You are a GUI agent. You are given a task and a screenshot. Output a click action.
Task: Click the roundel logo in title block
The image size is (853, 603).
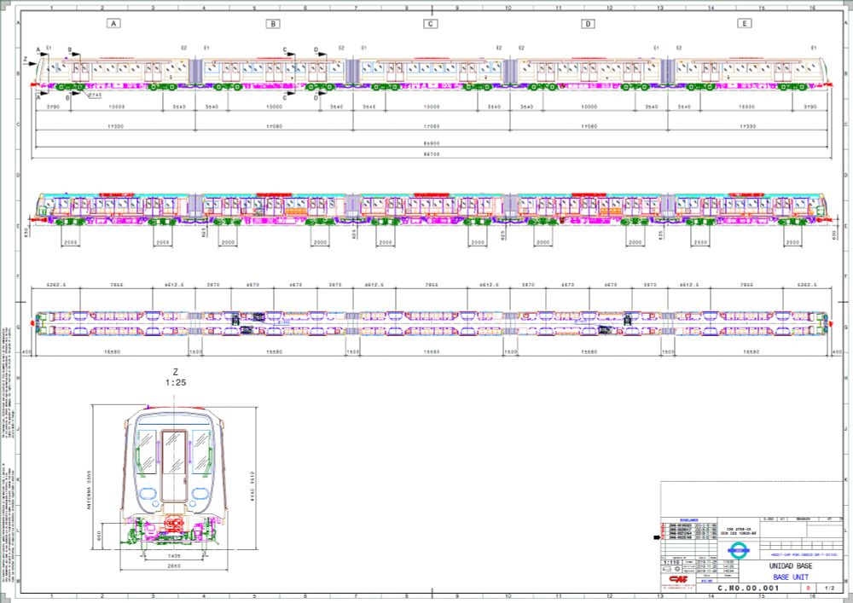[738, 550]
